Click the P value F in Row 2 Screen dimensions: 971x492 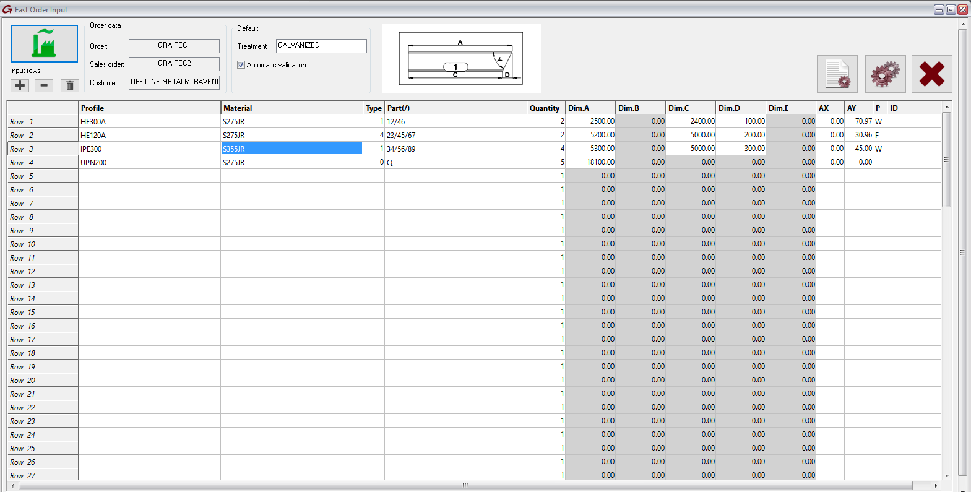click(x=879, y=136)
